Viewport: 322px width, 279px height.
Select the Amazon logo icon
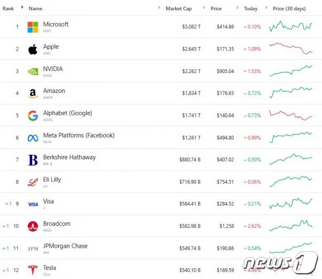[33, 94]
